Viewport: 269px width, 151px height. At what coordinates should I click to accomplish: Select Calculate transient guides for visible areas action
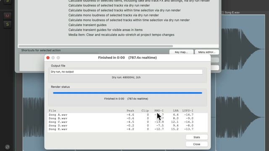(105, 30)
